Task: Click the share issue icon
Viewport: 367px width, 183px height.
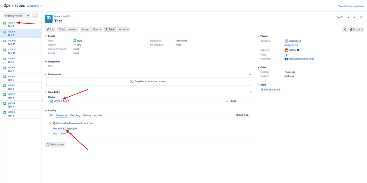Action: tap(345, 29)
